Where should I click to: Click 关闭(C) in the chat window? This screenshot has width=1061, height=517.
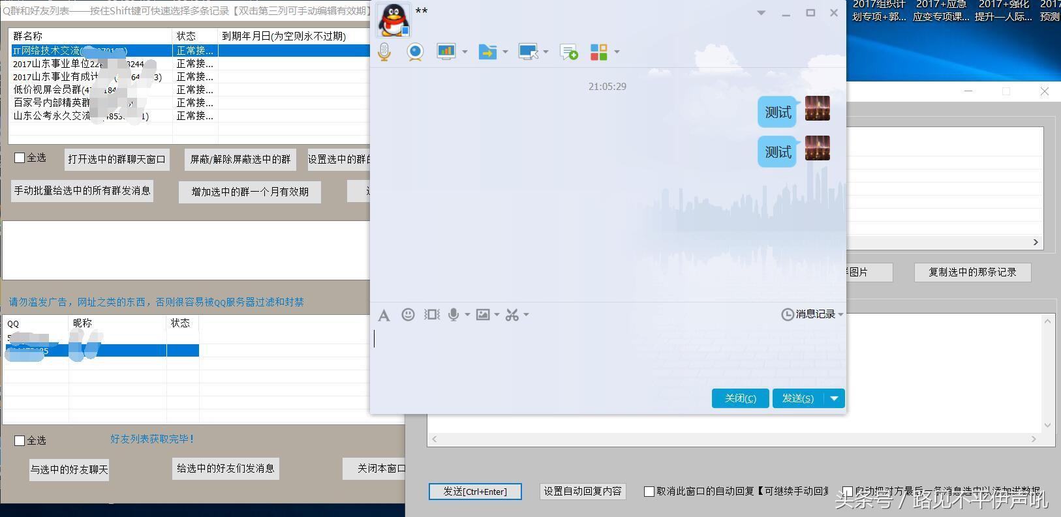pos(740,398)
